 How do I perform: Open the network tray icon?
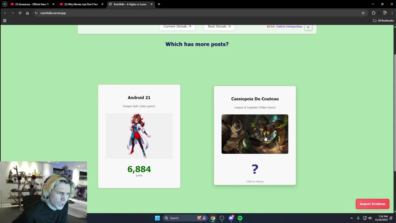(x=365, y=218)
